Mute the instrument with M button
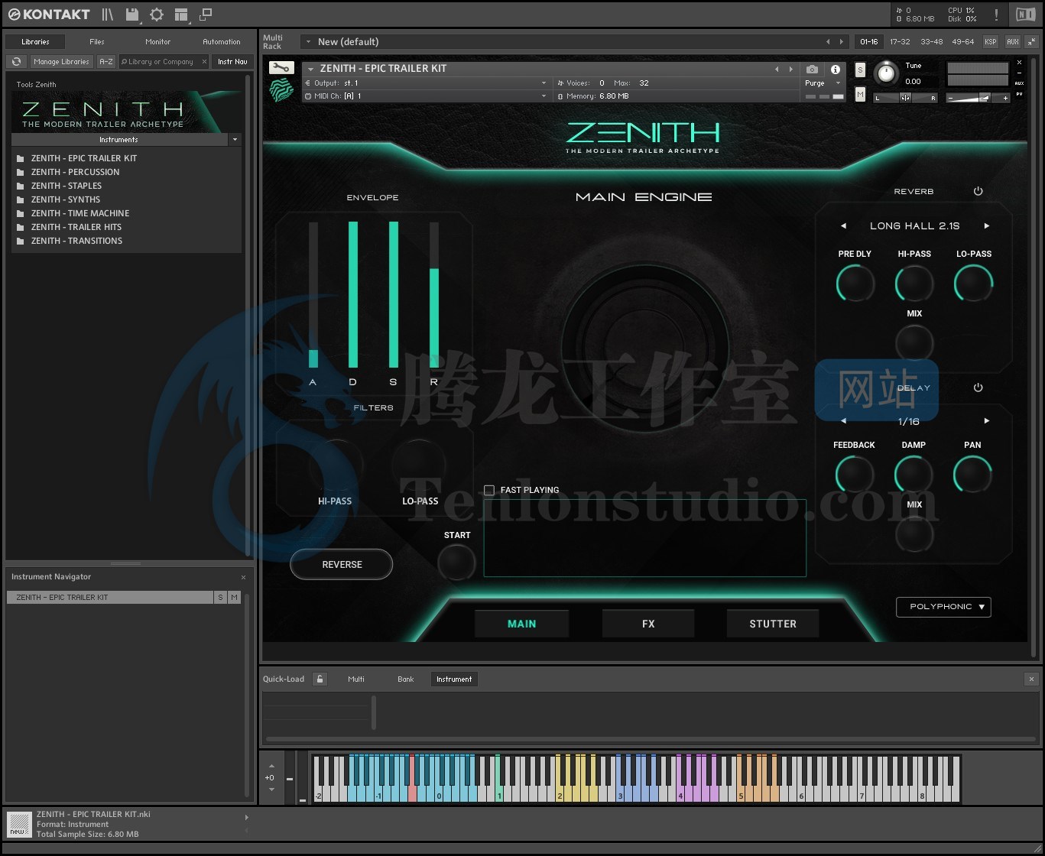The height and width of the screenshot is (856, 1045). click(x=860, y=93)
